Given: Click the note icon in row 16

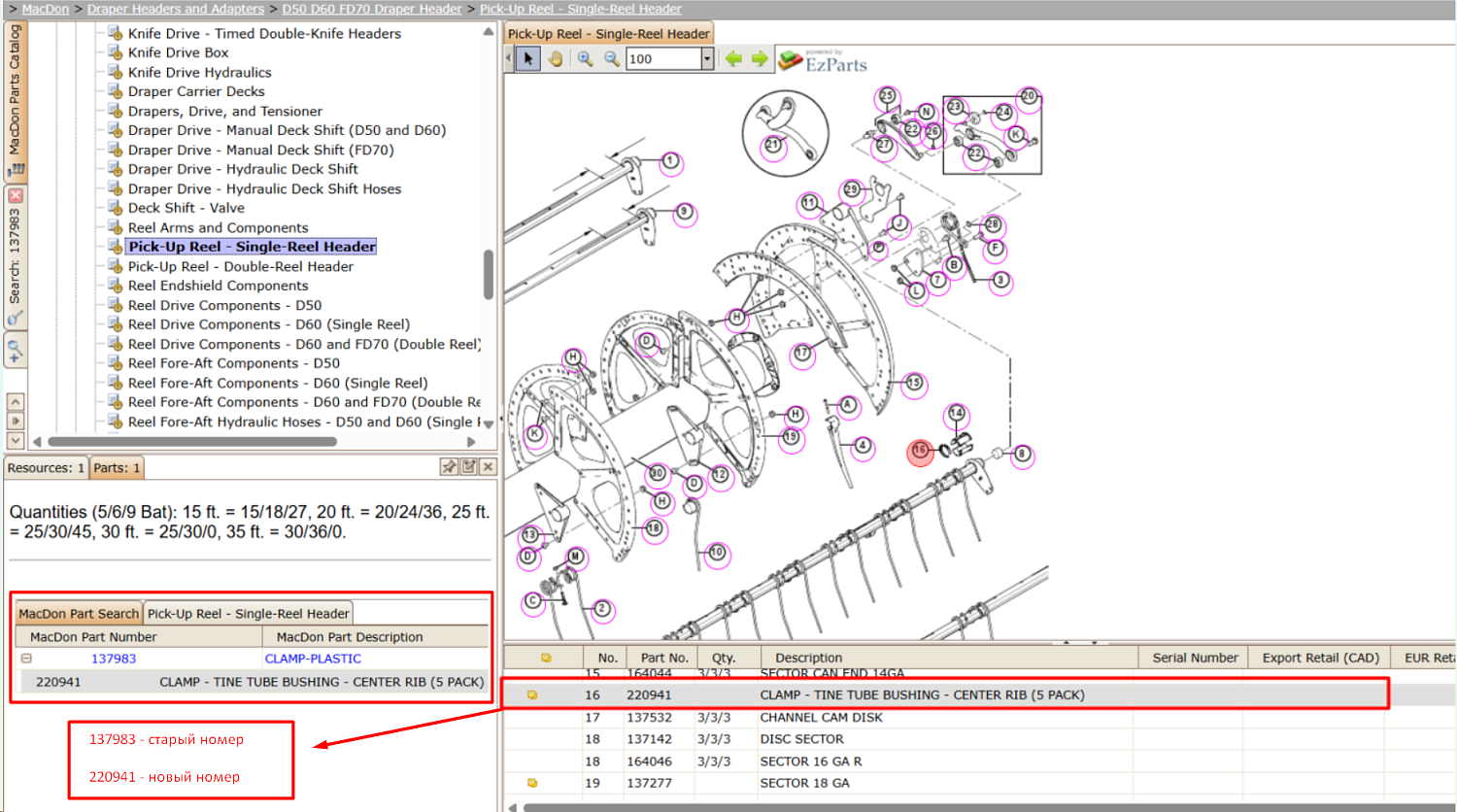Looking at the screenshot, I should [532, 695].
